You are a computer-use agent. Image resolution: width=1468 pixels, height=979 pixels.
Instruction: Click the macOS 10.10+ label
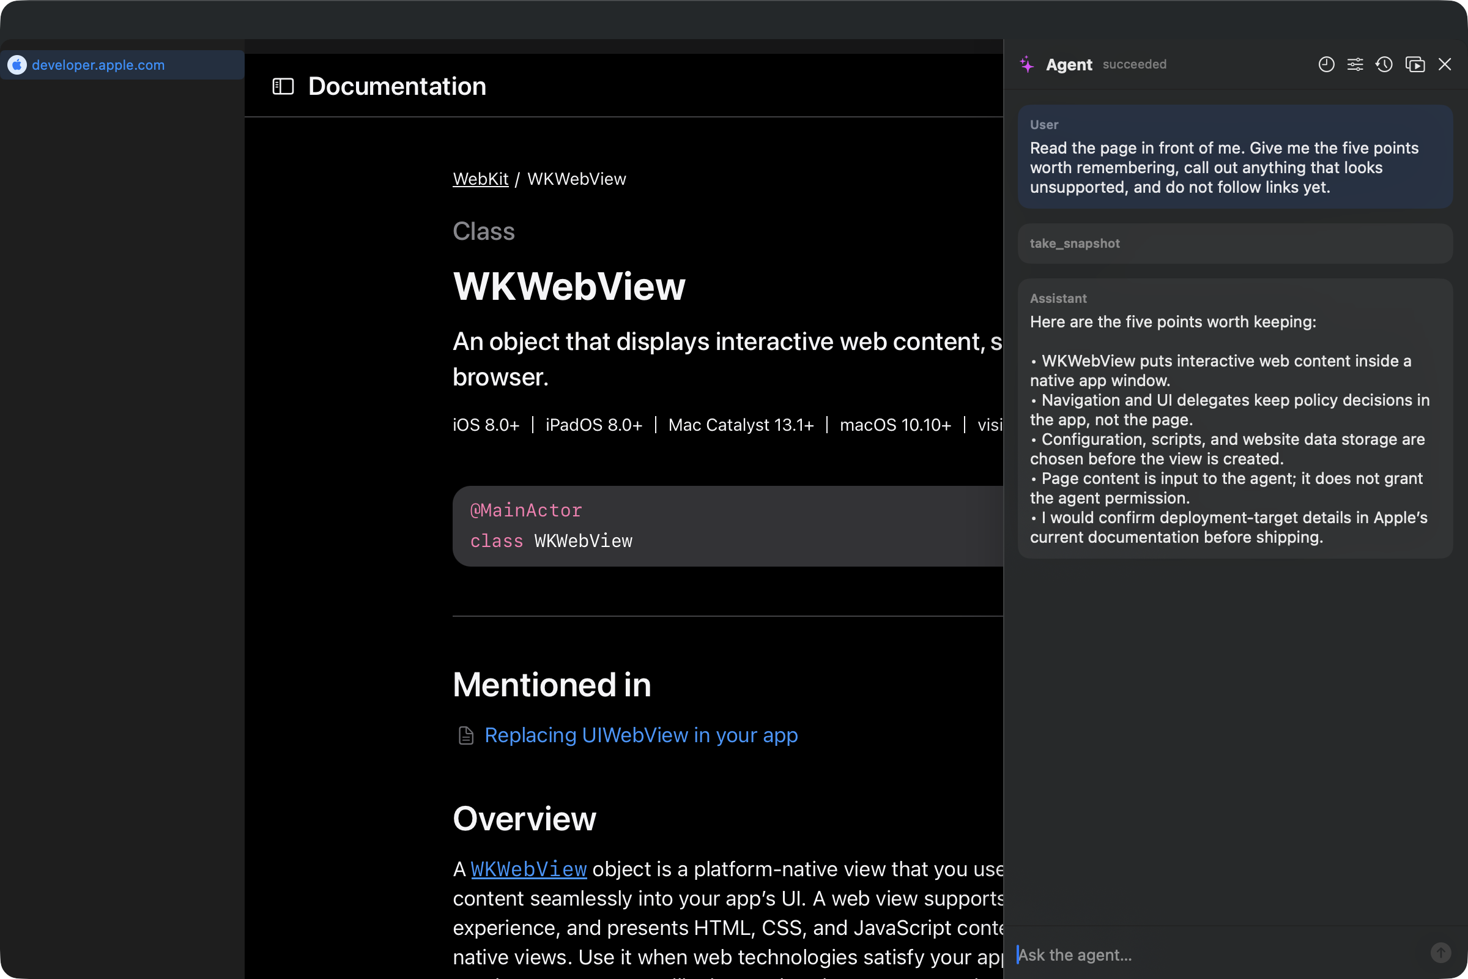(895, 425)
